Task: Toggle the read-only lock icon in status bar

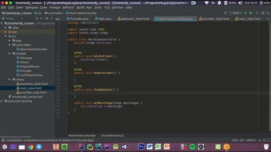Action: pos(260,140)
